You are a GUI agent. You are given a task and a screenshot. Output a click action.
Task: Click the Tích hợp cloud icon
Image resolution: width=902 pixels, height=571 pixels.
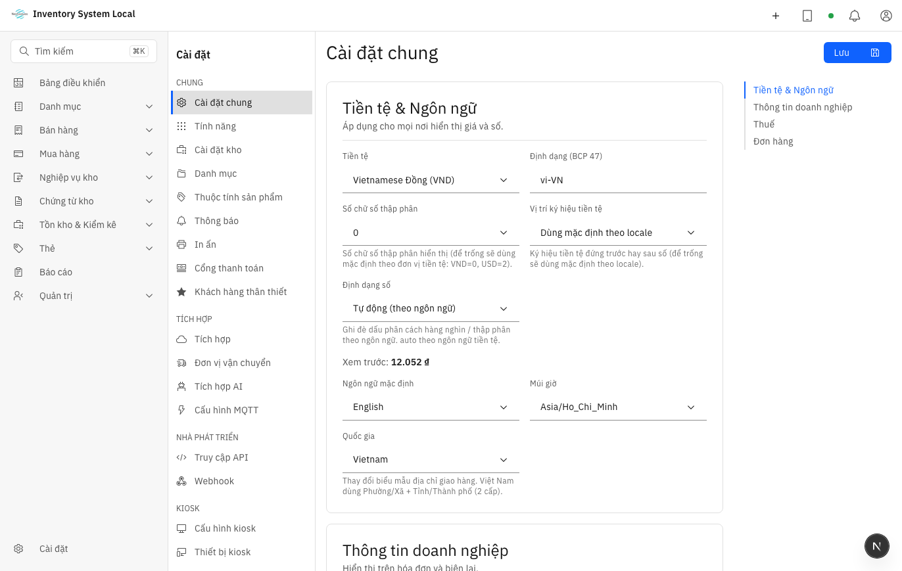[181, 339]
